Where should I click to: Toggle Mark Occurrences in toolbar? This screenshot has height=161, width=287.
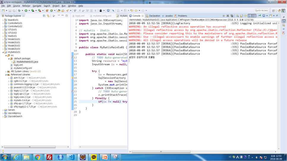click(x=79, y=11)
